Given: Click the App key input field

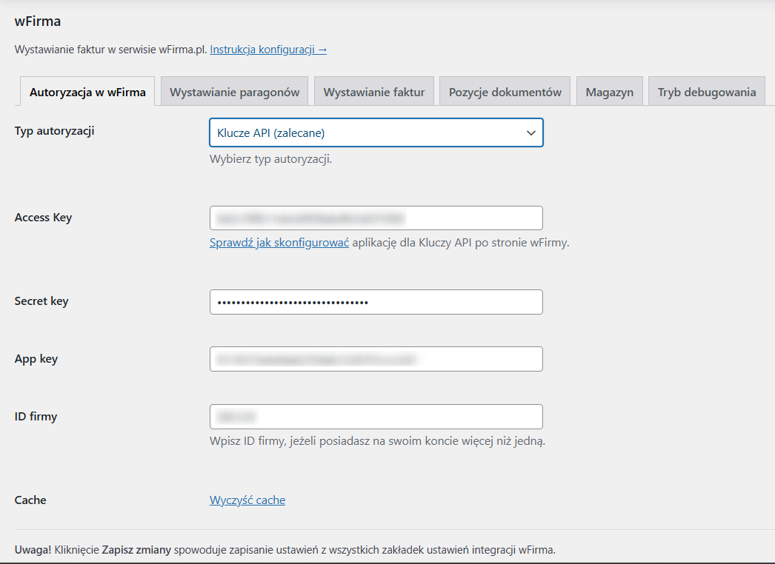Looking at the screenshot, I should [x=376, y=359].
